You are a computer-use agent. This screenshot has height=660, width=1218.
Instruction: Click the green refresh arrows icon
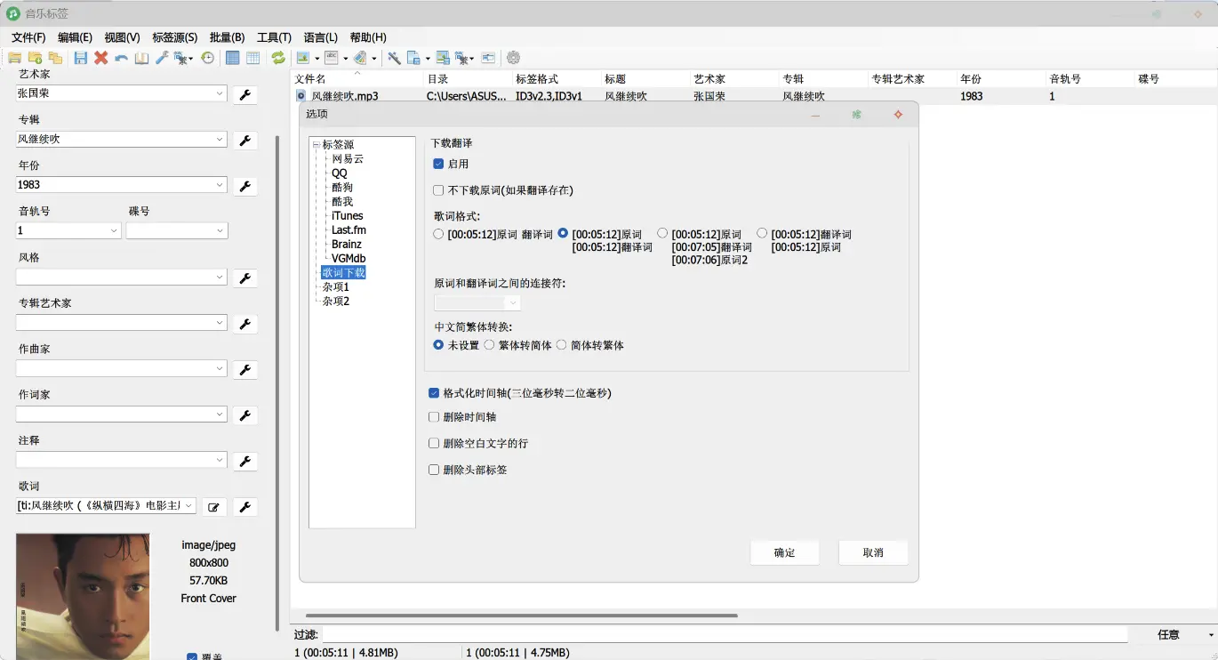[278, 58]
